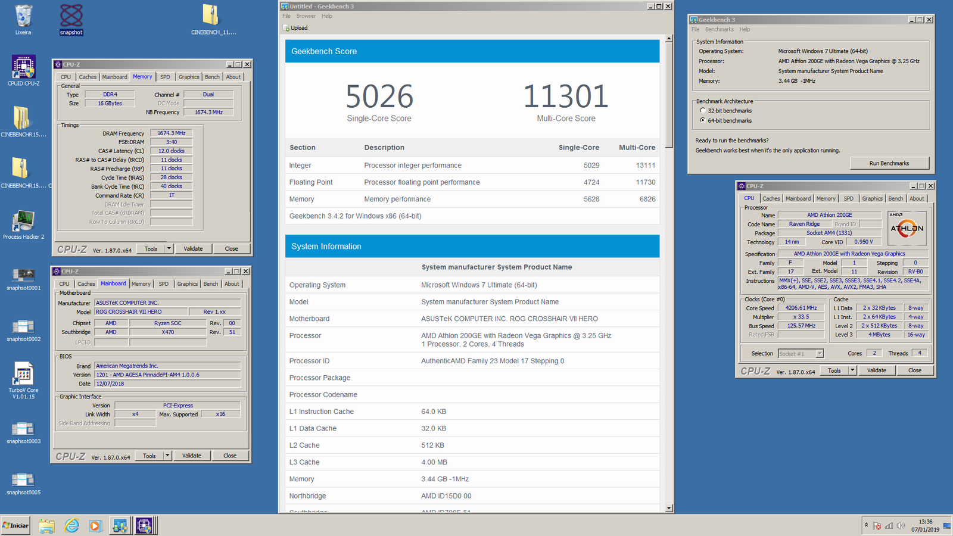Viewport: 953px width, 536px height.
Task: Select the 64-bit benchmarks radio option
Action: (703, 120)
